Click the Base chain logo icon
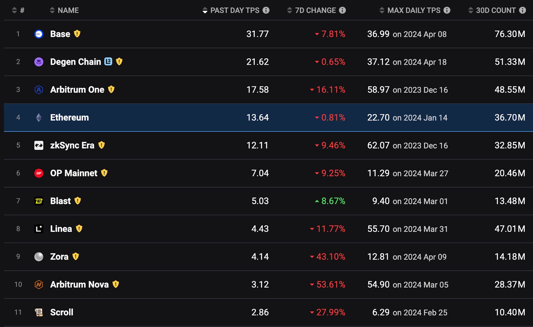This screenshot has height=327, width=533. point(39,34)
